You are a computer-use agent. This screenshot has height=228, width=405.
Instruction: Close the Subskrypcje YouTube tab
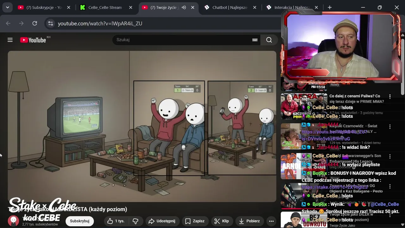click(69, 7)
